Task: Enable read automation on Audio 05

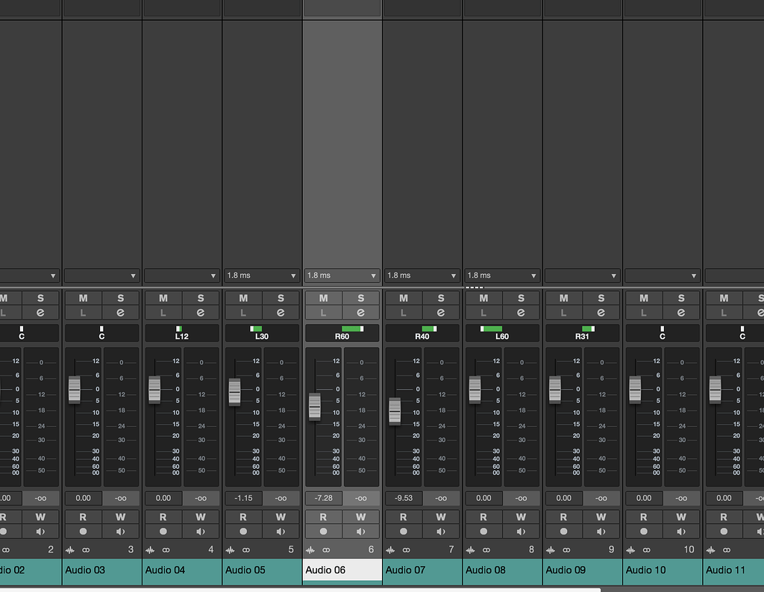Action: (243, 517)
